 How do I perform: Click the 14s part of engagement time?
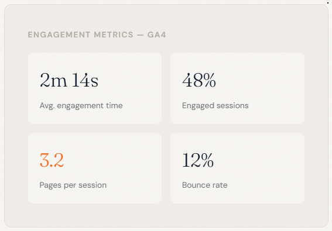[x=85, y=80]
